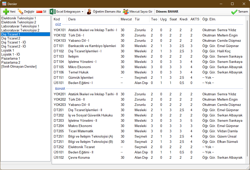Click the AKTS column header
Viewport: 250px width, 170px height.
pyautogui.click(x=195, y=19)
